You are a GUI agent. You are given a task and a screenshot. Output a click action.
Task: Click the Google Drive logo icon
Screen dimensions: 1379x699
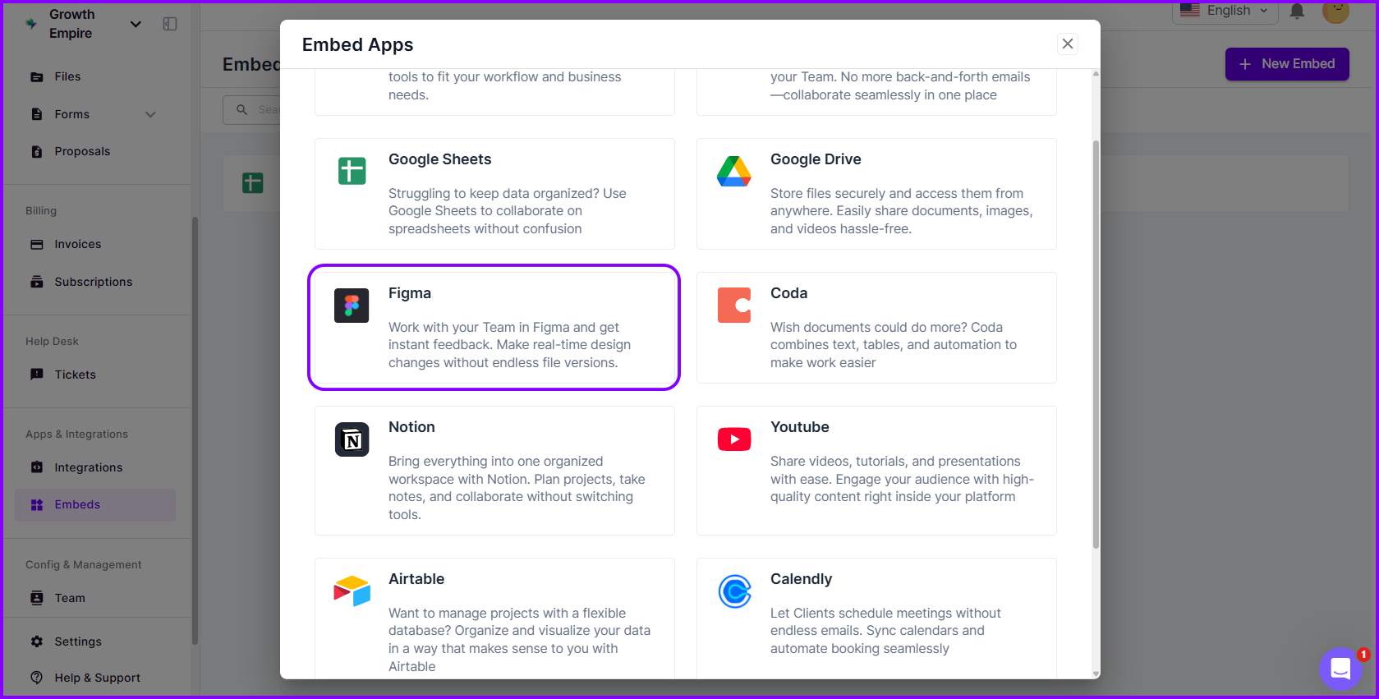(x=733, y=171)
